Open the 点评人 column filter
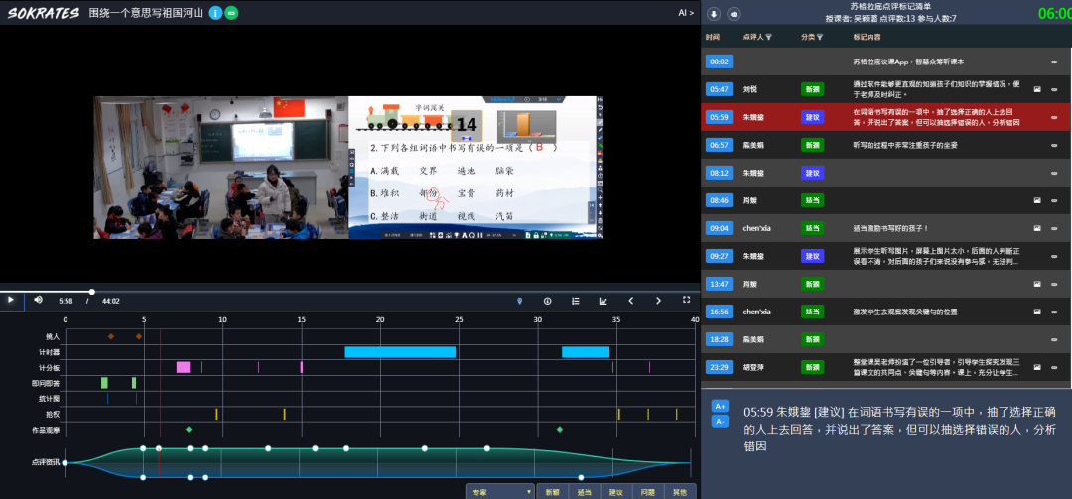 (768, 38)
